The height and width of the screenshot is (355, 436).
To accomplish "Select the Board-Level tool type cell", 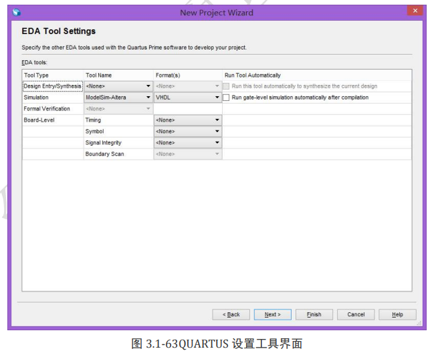I will pyautogui.click(x=53, y=120).
